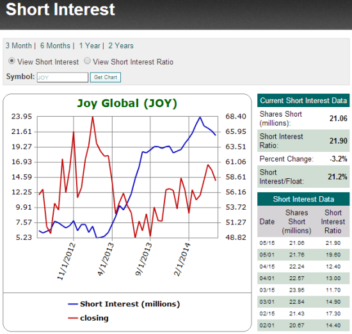Click the 22.24 shares short table cell
Image resolution: width=352 pixels, height=334 pixels.
tap(296, 267)
